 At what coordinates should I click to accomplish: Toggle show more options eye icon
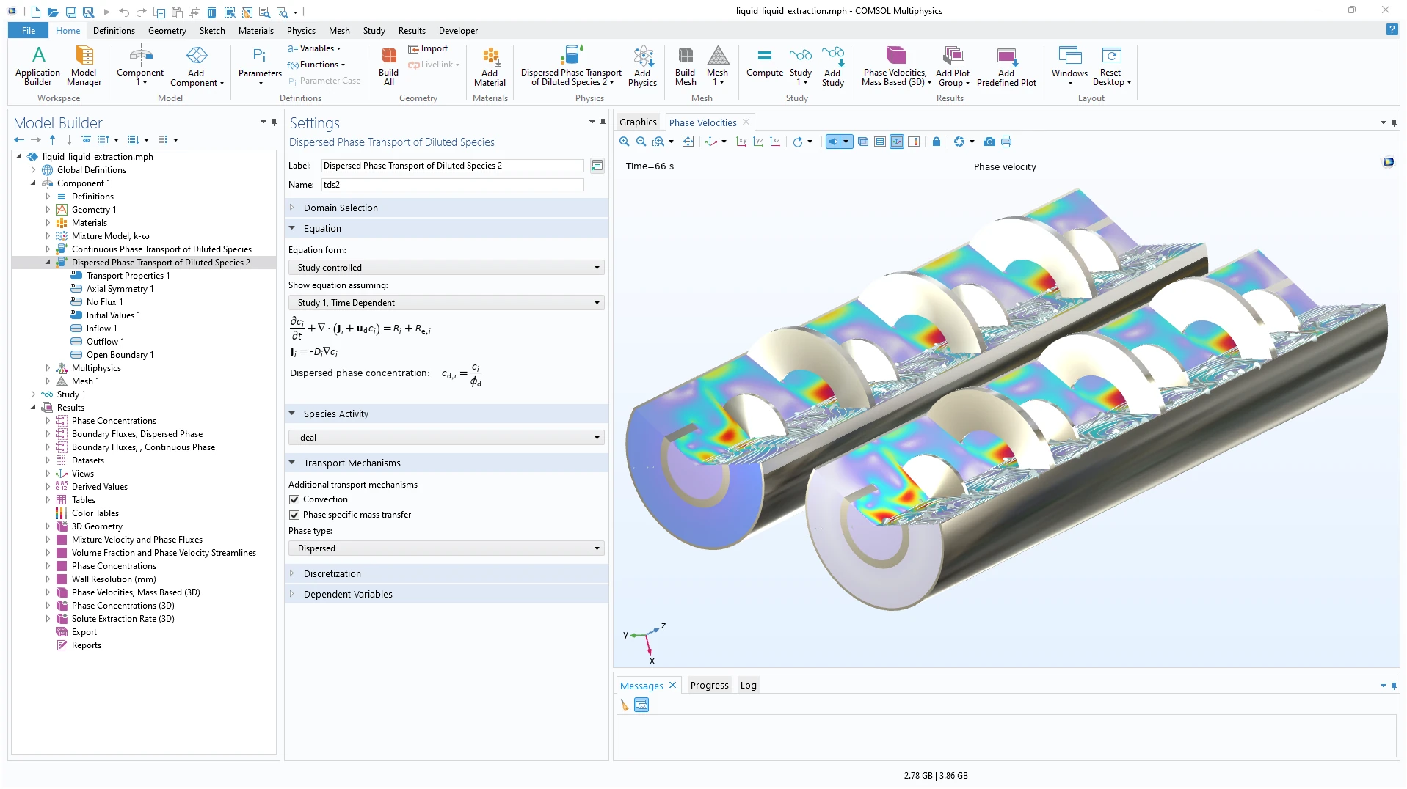pos(86,139)
